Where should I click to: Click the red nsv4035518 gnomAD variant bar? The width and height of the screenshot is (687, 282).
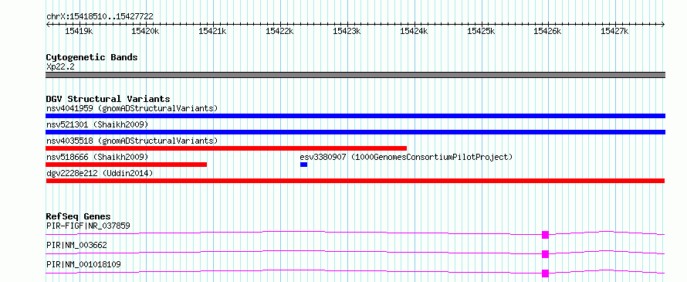[x=226, y=148]
